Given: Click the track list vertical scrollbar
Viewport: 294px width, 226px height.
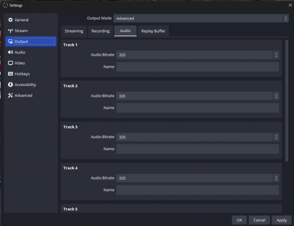Looking at the screenshot, I should tap(287, 101).
